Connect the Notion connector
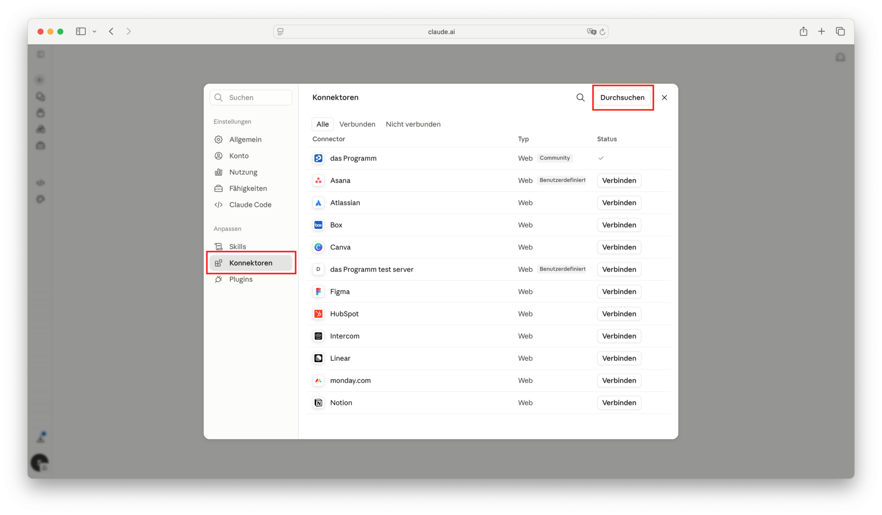Image resolution: width=882 pixels, height=515 pixels. pyautogui.click(x=619, y=403)
